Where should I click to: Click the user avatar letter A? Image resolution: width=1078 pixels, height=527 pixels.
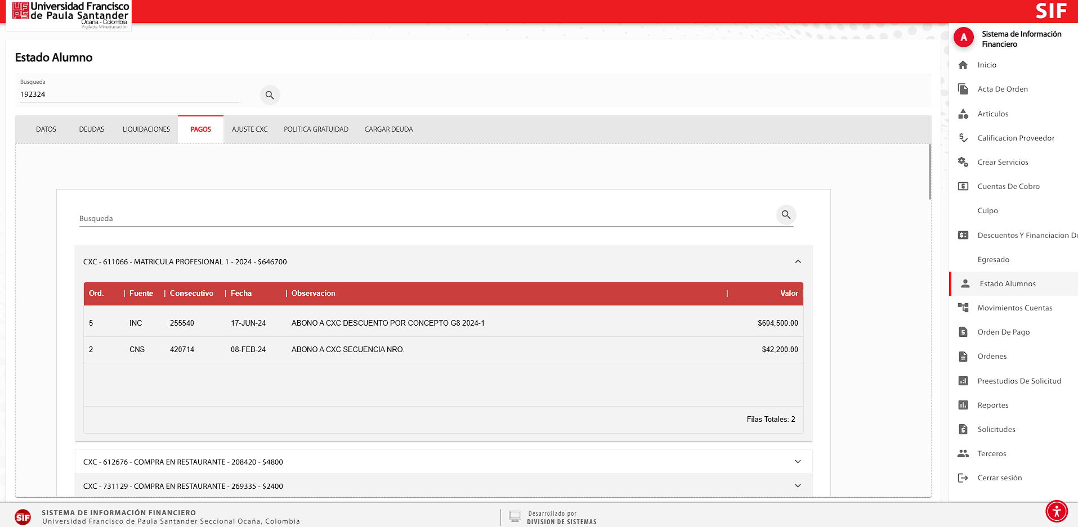tap(964, 37)
